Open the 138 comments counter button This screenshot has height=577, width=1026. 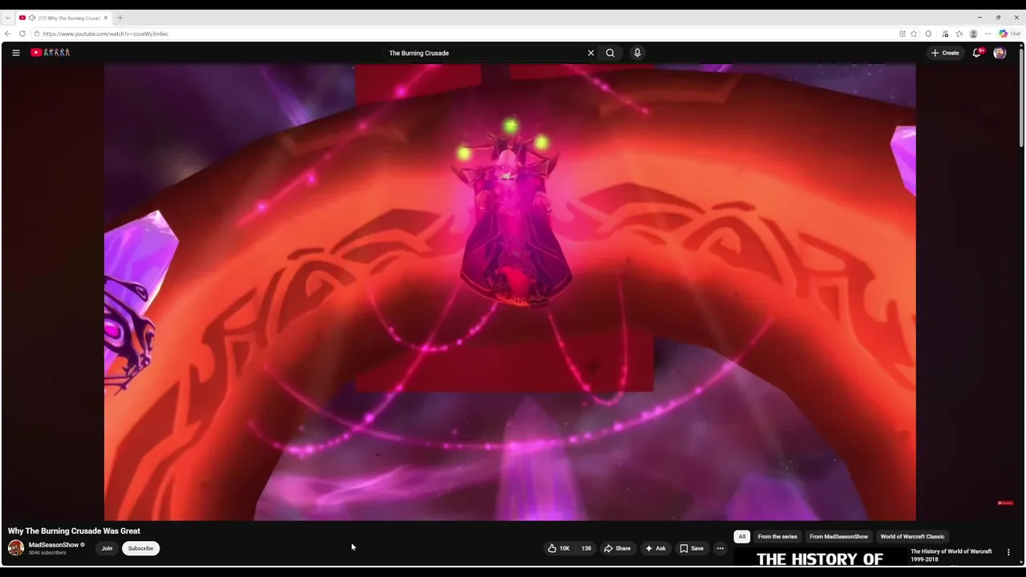pyautogui.click(x=586, y=548)
